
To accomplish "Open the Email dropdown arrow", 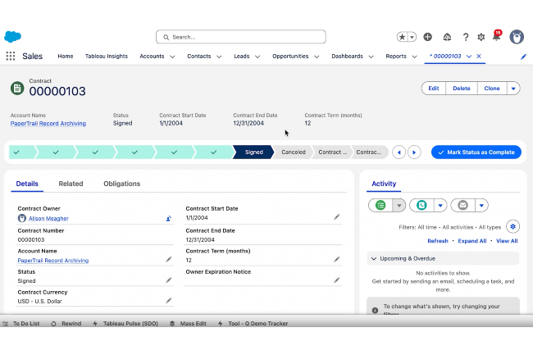I will click(481, 205).
